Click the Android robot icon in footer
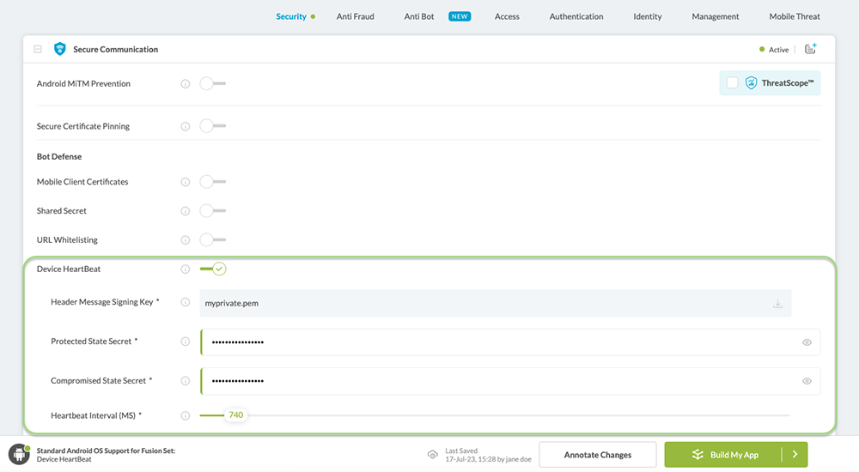 (x=19, y=455)
